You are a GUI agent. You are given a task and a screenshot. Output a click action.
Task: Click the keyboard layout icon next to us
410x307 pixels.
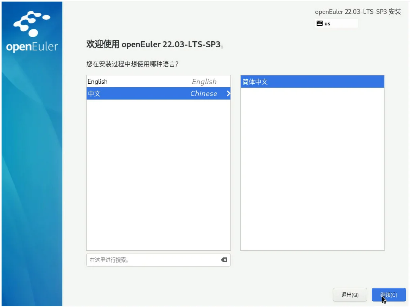[319, 23]
